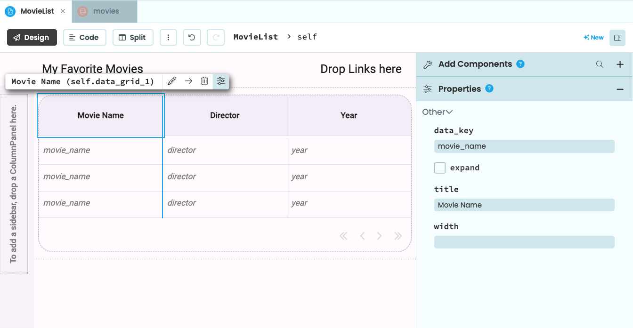Delete column using the trash icon
This screenshot has height=328, width=633.
tap(204, 81)
